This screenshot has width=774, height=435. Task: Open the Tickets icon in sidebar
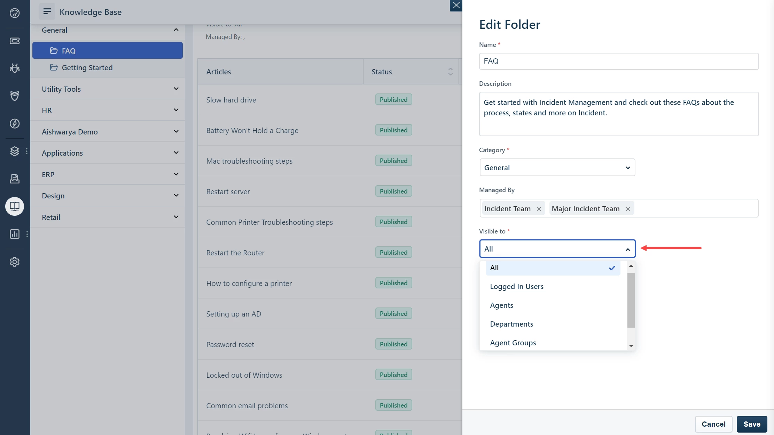click(x=15, y=41)
